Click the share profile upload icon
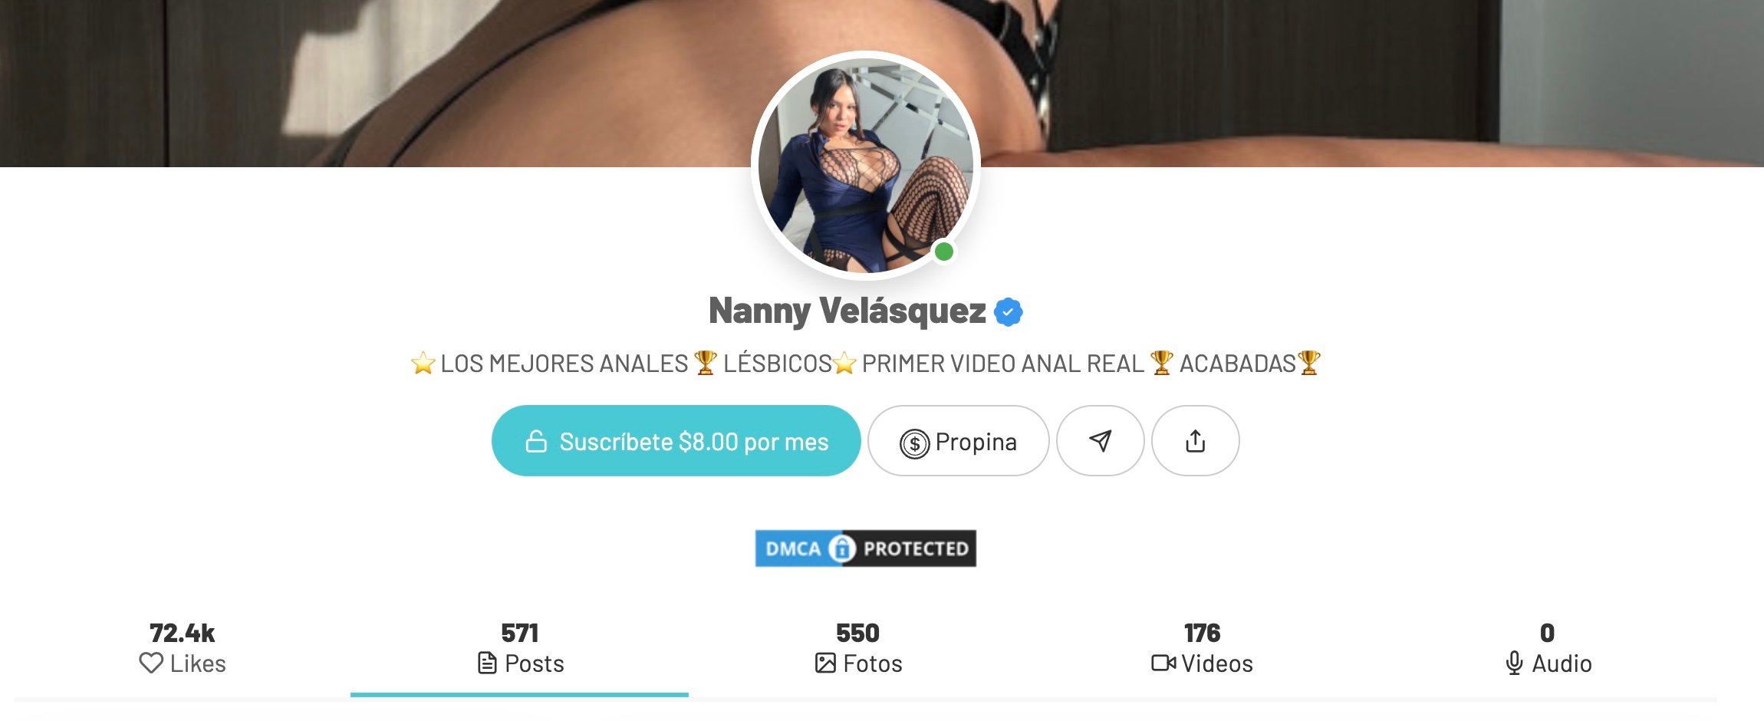This screenshot has width=1764, height=721. [1195, 441]
